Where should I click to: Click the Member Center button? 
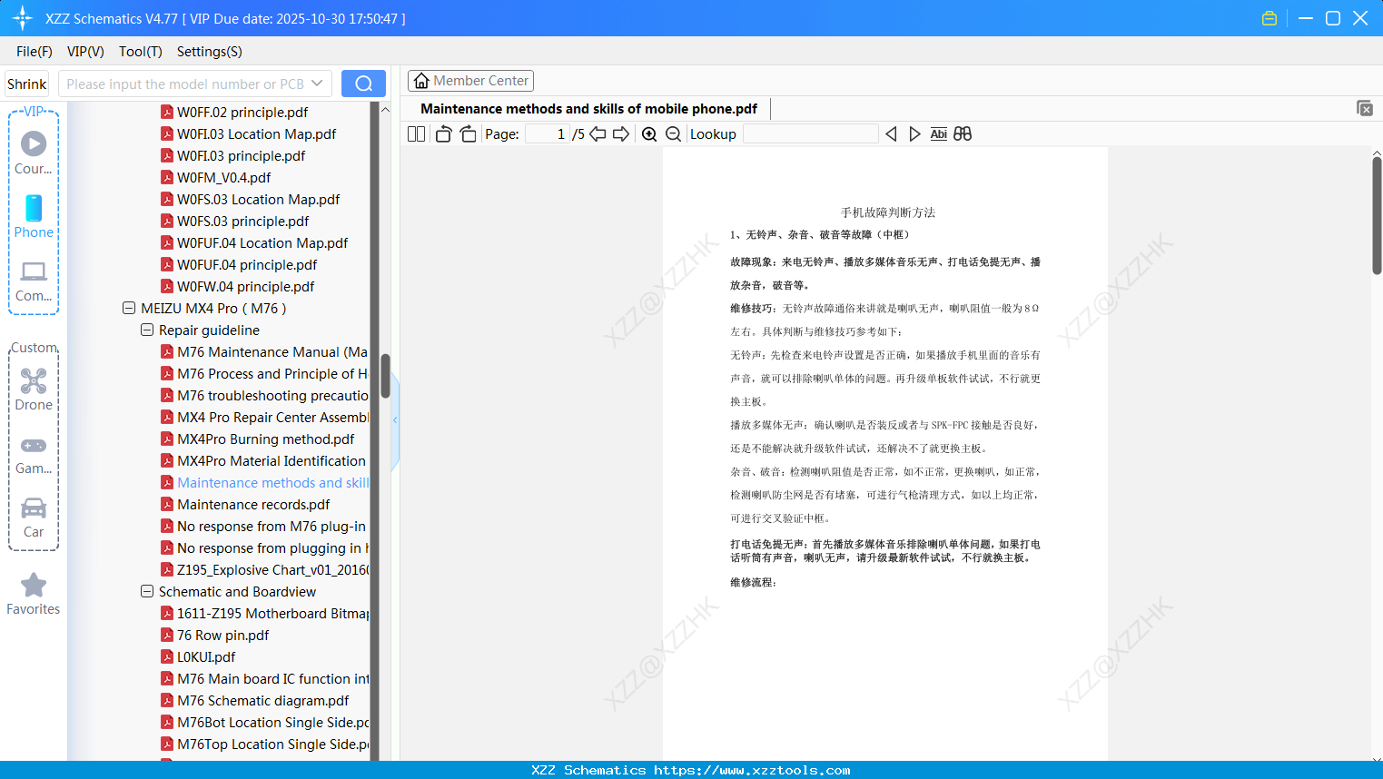(x=470, y=80)
